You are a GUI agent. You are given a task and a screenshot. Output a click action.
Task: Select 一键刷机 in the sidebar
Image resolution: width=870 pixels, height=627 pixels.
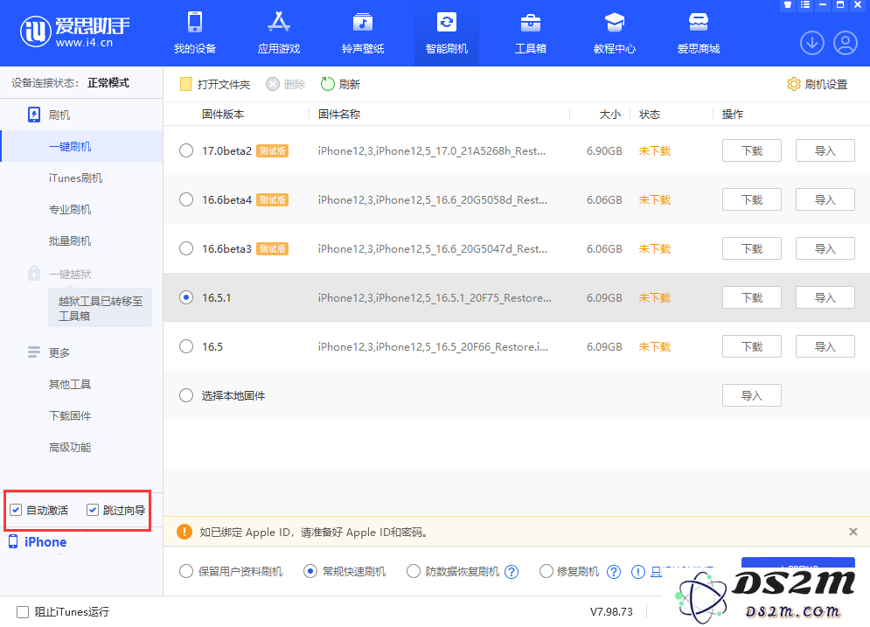point(82,147)
